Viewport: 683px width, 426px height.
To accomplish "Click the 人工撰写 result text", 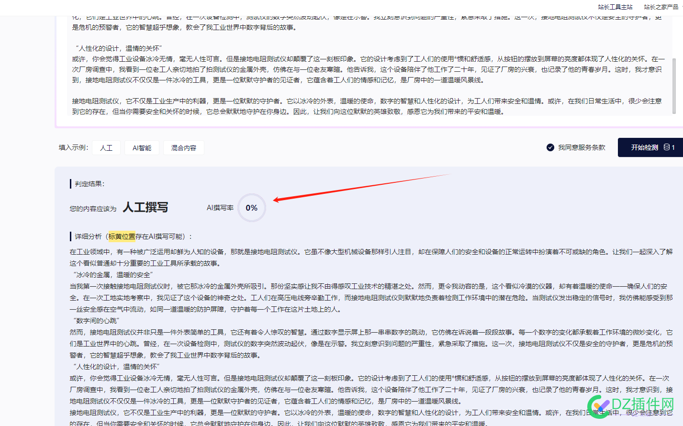I will (x=146, y=207).
